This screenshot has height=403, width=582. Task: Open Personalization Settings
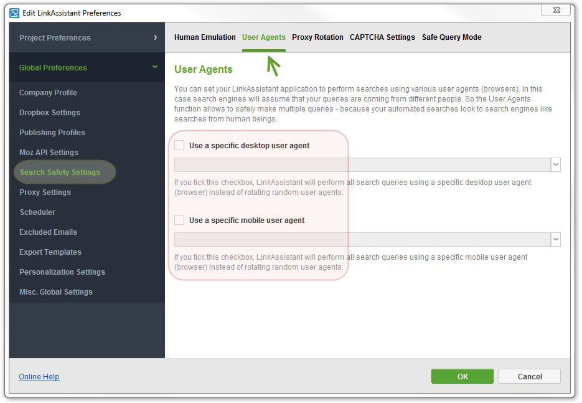pyautogui.click(x=62, y=272)
